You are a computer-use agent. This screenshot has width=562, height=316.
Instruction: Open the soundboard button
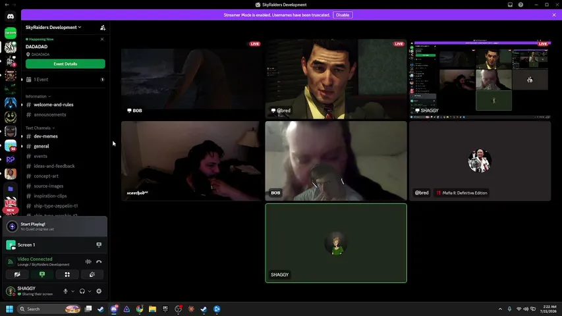pyautogui.click(x=92, y=275)
